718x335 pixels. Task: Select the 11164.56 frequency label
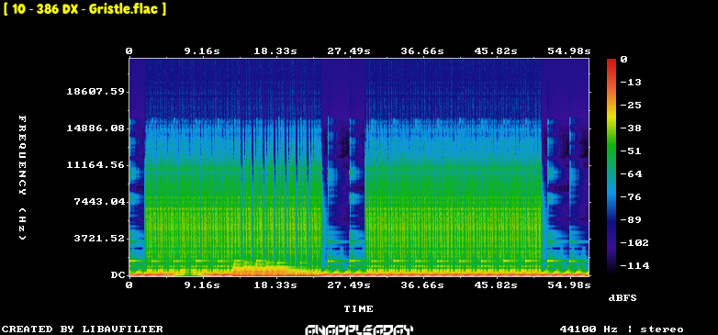[x=95, y=165]
